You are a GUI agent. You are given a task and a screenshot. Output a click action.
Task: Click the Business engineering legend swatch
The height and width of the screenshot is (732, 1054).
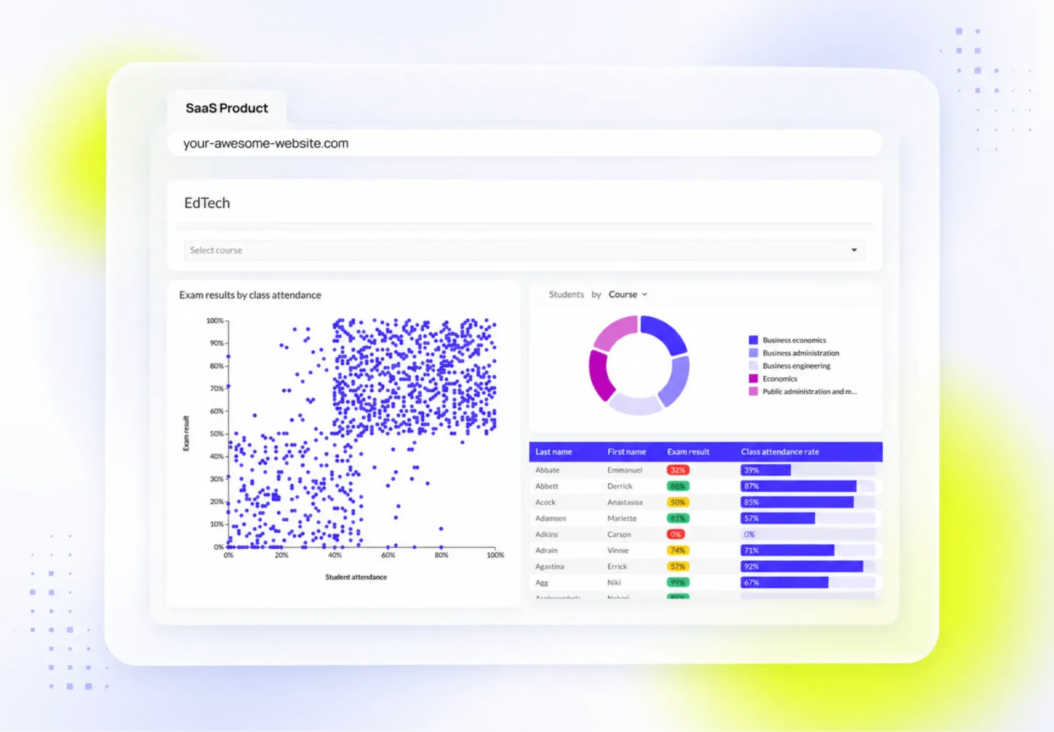point(753,366)
